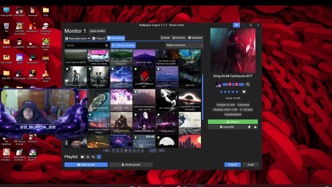Add wallpaper to favorites with heart icon

(x=244, y=92)
